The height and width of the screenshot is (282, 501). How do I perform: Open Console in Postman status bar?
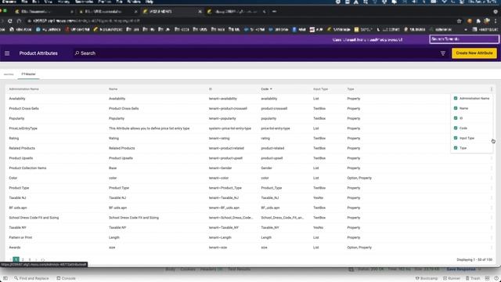(x=66, y=279)
